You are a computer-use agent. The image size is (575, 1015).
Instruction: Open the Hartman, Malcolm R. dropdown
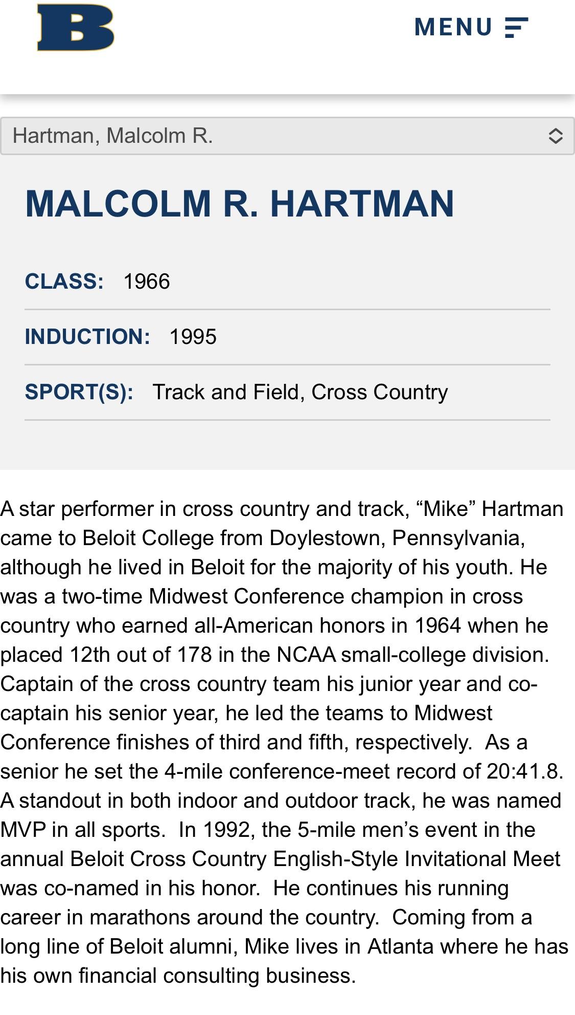coord(286,135)
